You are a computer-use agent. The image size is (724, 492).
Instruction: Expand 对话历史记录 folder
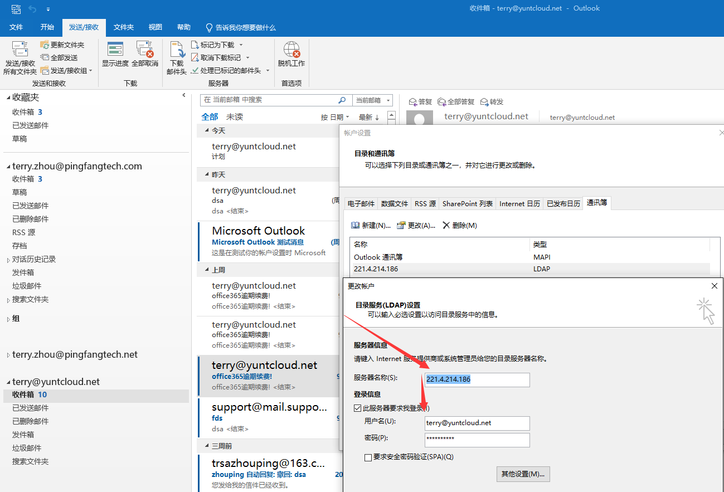[x=8, y=260]
